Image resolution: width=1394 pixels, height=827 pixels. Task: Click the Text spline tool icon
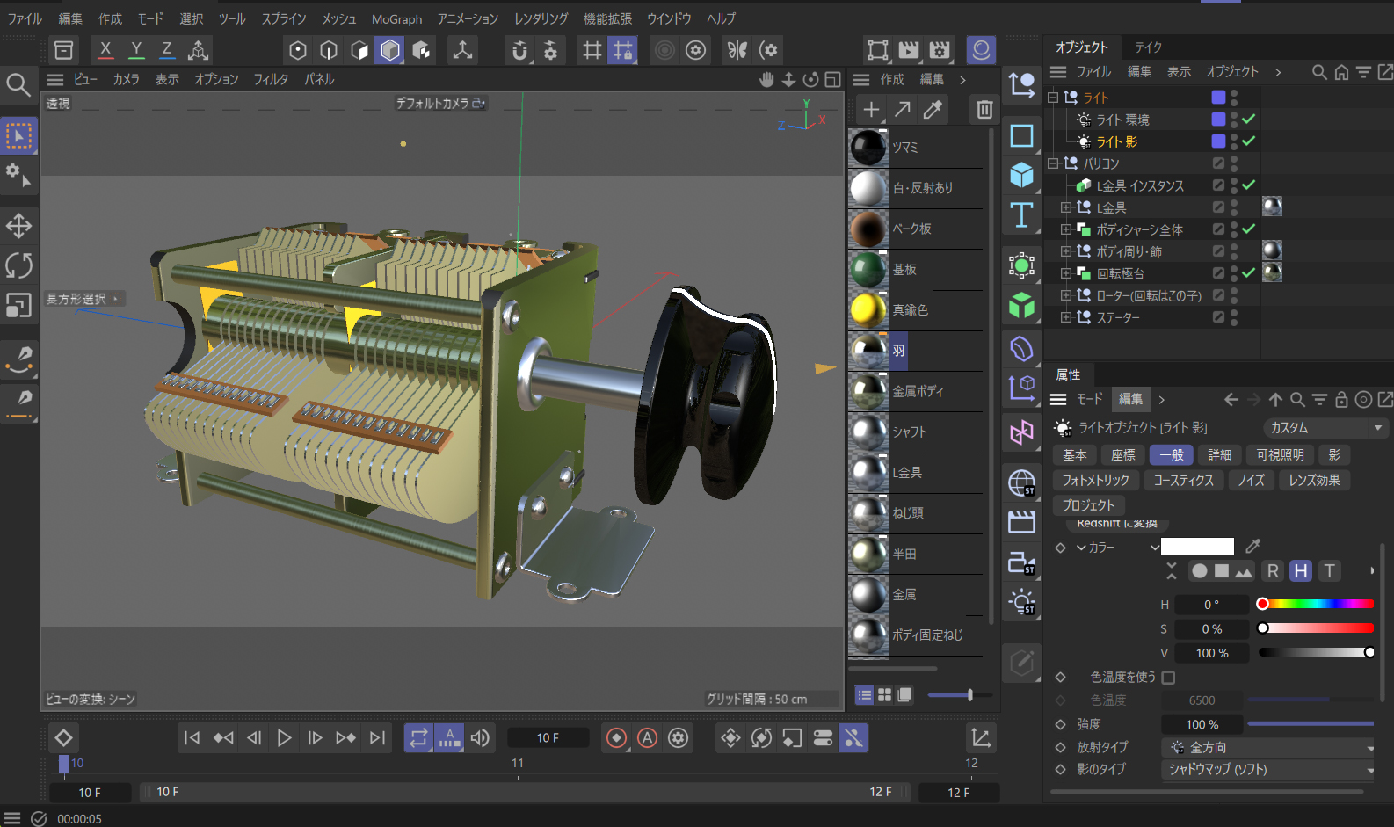click(1021, 215)
